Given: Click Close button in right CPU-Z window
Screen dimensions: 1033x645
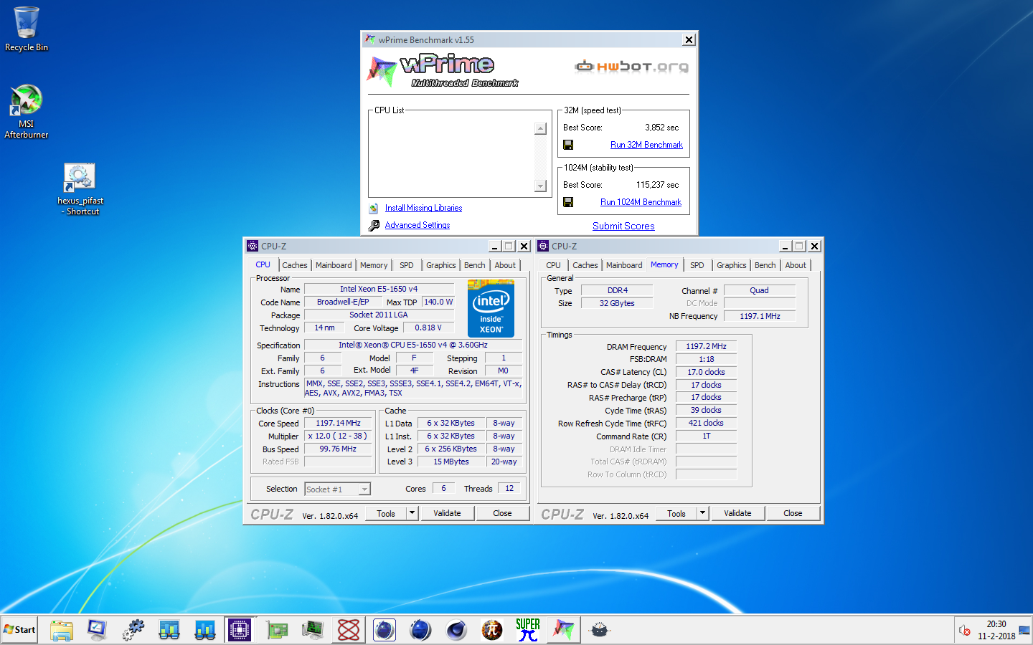Looking at the screenshot, I should [x=793, y=513].
